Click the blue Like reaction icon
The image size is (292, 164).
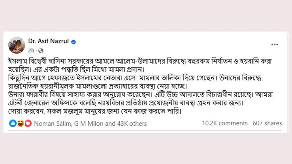pos(14,124)
